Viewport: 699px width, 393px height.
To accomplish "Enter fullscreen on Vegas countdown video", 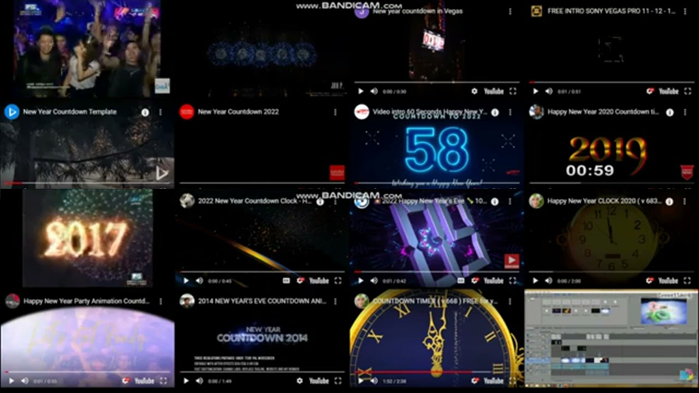I will (x=513, y=91).
